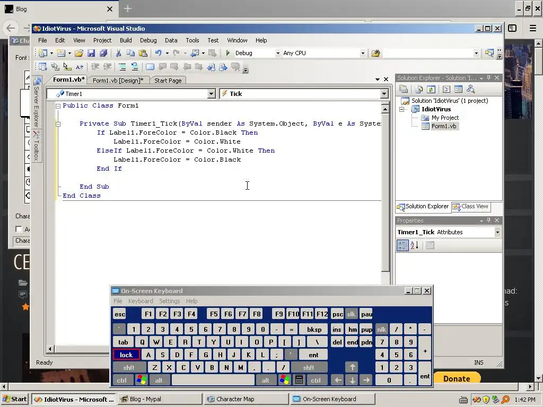Auto-hide the Solution Explorer with pin icon

click(488, 77)
